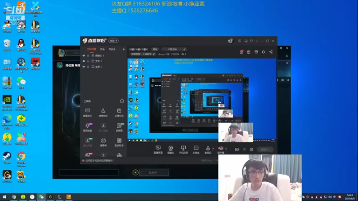The height and width of the screenshot is (201, 358).
Task: Mute the 扬声器 speaker
Action: point(221,150)
